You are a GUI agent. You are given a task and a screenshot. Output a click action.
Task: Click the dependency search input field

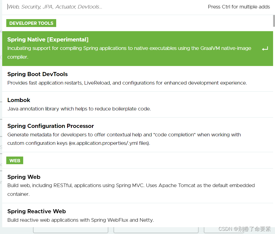(105, 7)
